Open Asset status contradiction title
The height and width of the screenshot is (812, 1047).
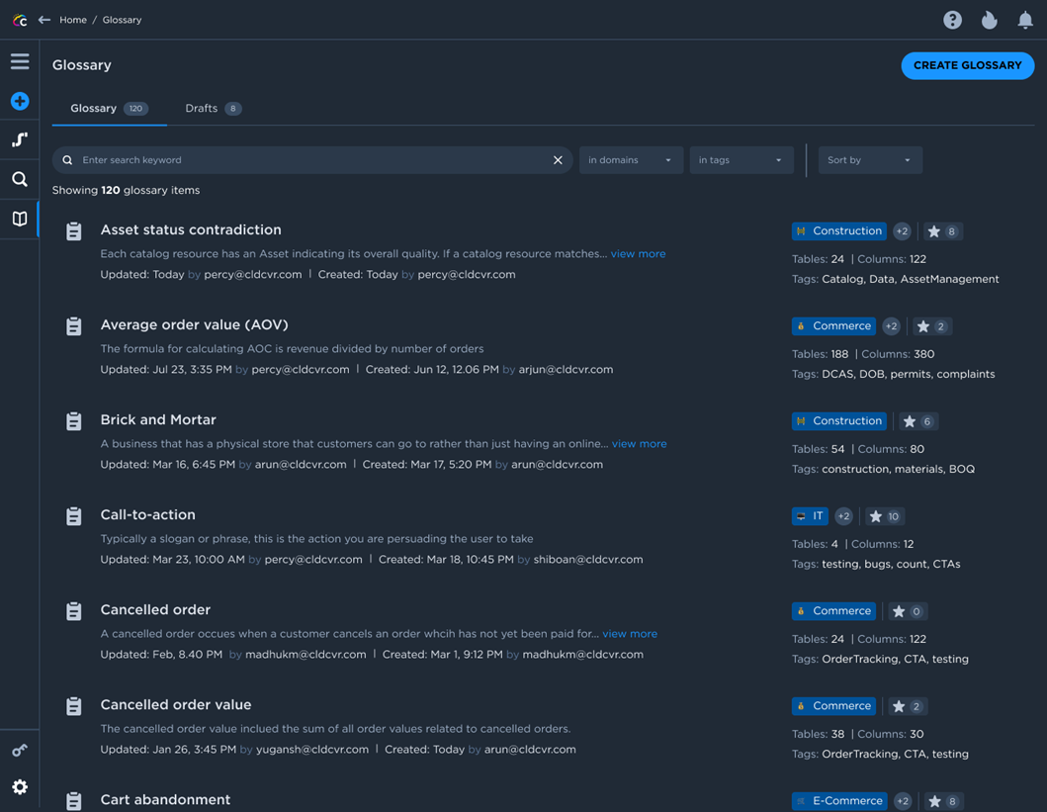click(x=190, y=229)
